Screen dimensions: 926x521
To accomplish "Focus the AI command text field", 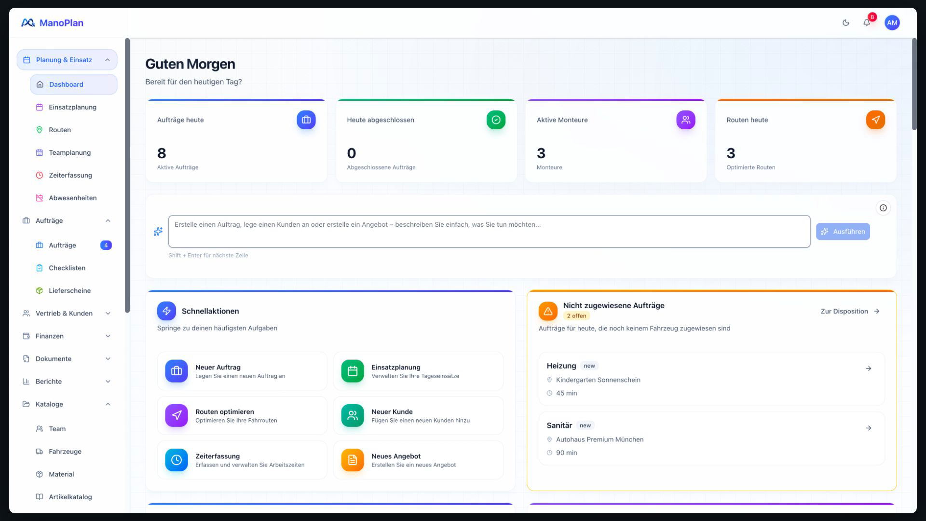I will click(x=489, y=232).
